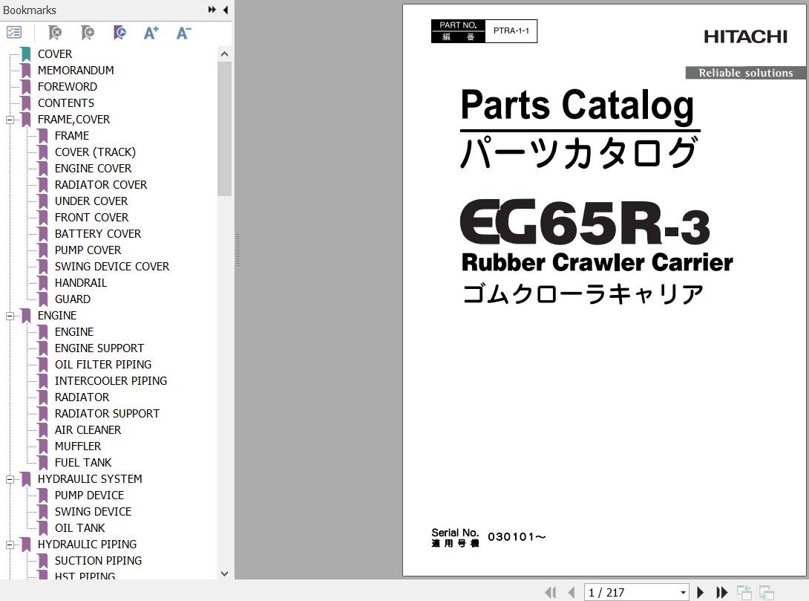The height and width of the screenshot is (601, 809).
Task: Open the bookmarks options checklist icon
Action: pyautogui.click(x=14, y=33)
